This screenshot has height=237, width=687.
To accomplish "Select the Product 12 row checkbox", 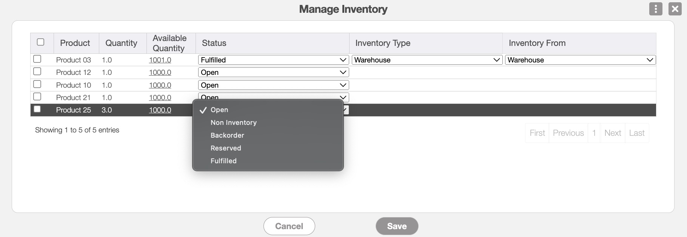I will coord(37,71).
